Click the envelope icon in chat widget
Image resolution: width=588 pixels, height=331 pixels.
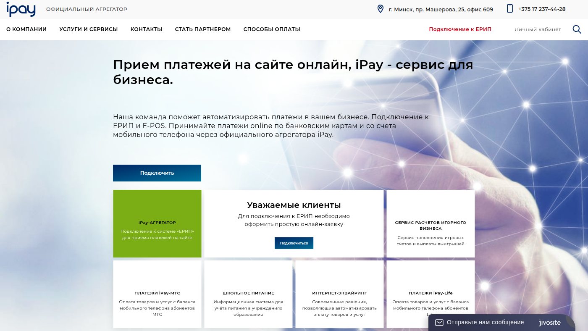439,323
